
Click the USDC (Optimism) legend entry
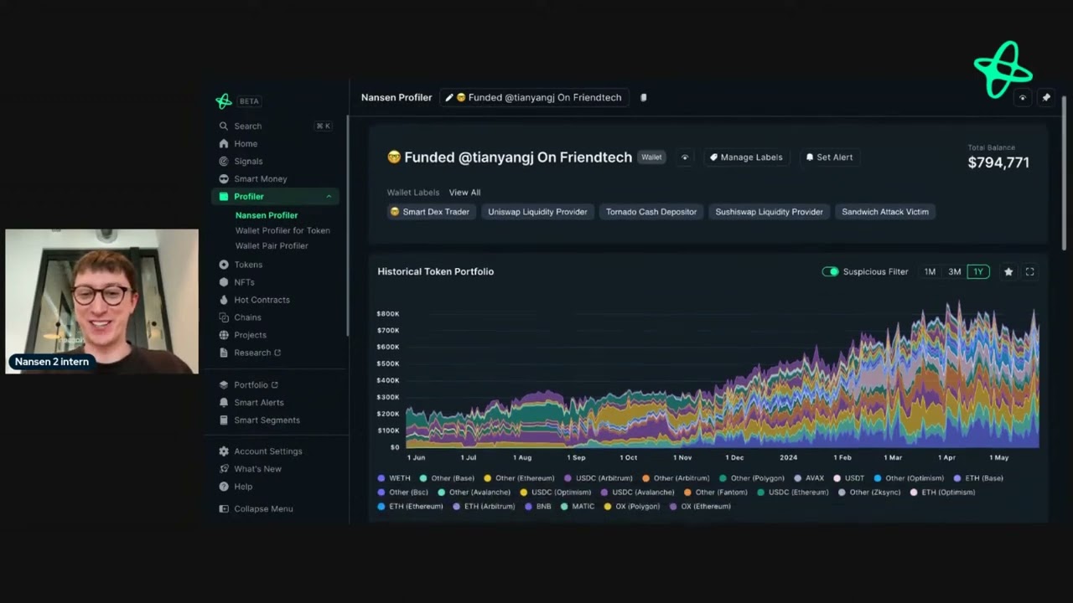tap(556, 492)
